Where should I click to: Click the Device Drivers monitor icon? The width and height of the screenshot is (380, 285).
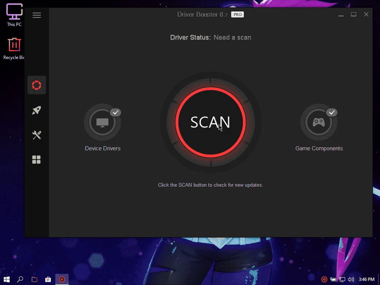102,122
